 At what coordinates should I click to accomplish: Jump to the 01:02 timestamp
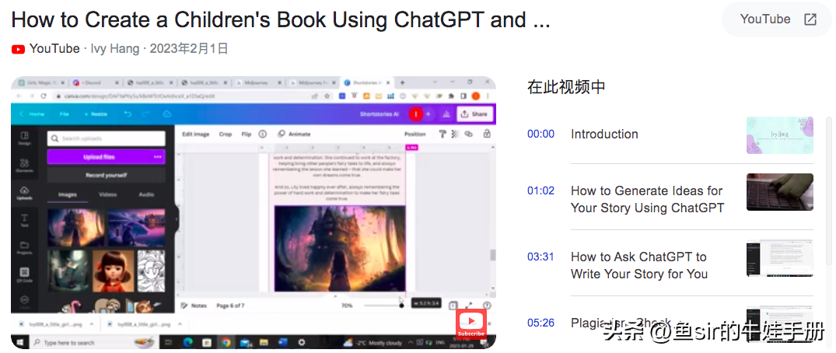pos(540,190)
